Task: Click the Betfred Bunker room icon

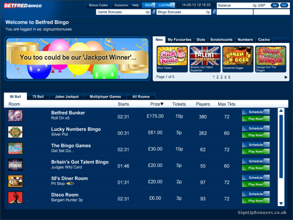Action: tap(15, 116)
